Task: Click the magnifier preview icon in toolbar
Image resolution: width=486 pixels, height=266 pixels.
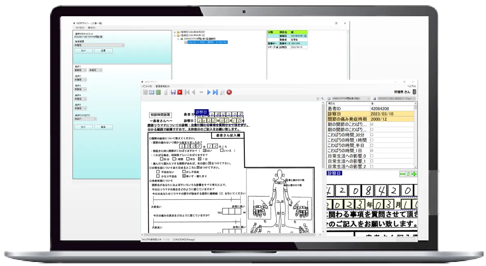Action: (222, 93)
